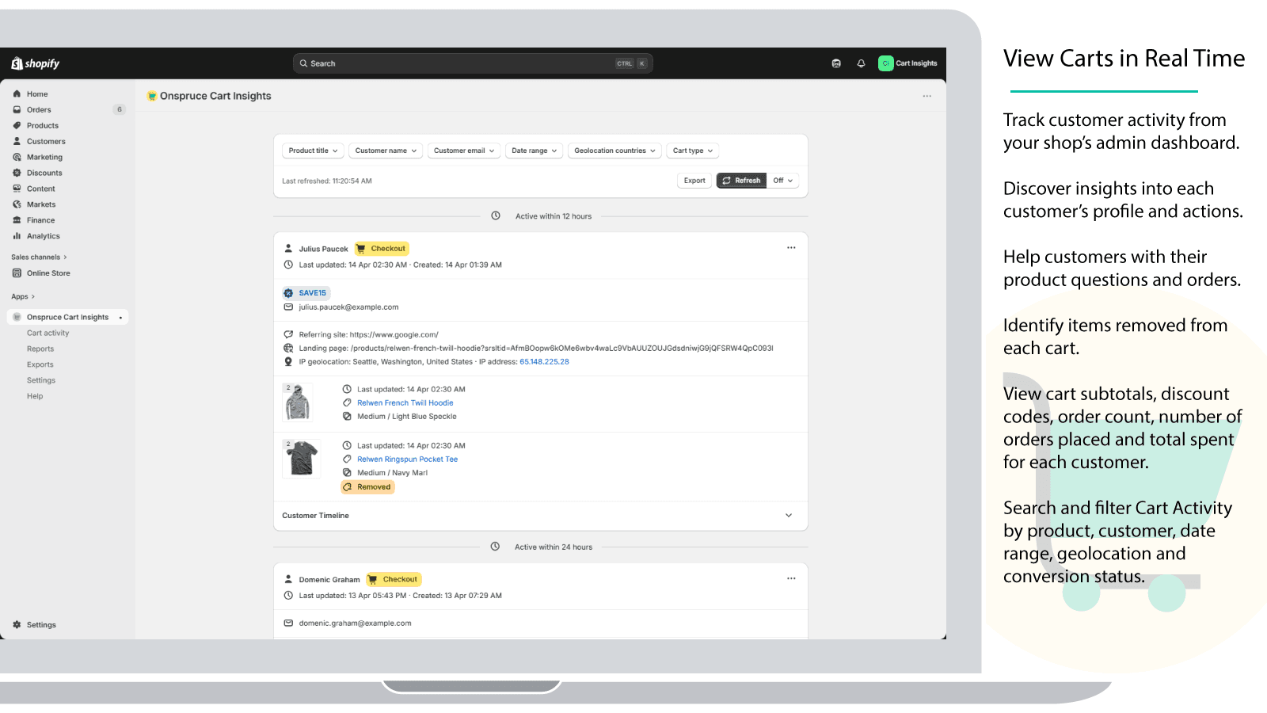1267x713 pixels.
Task: Open the Relwen Ringspun Pocket Tee link
Action: (407, 459)
